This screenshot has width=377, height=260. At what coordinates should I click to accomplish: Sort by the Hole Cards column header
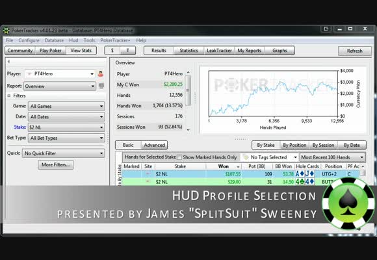(307, 166)
